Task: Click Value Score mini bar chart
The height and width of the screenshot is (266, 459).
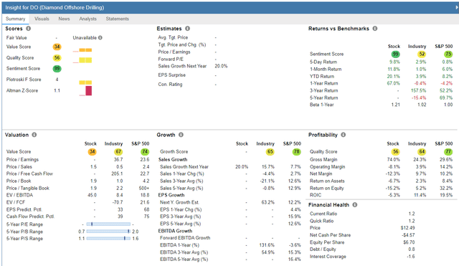Action: (x=82, y=50)
